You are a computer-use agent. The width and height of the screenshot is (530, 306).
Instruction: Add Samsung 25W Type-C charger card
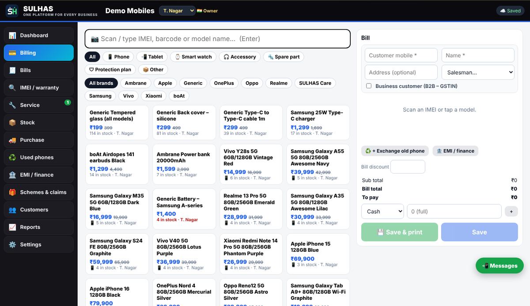(318, 122)
